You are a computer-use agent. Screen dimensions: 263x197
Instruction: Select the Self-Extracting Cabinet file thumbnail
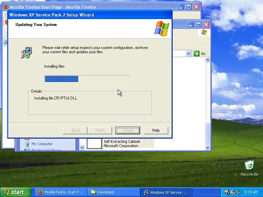coord(94,143)
